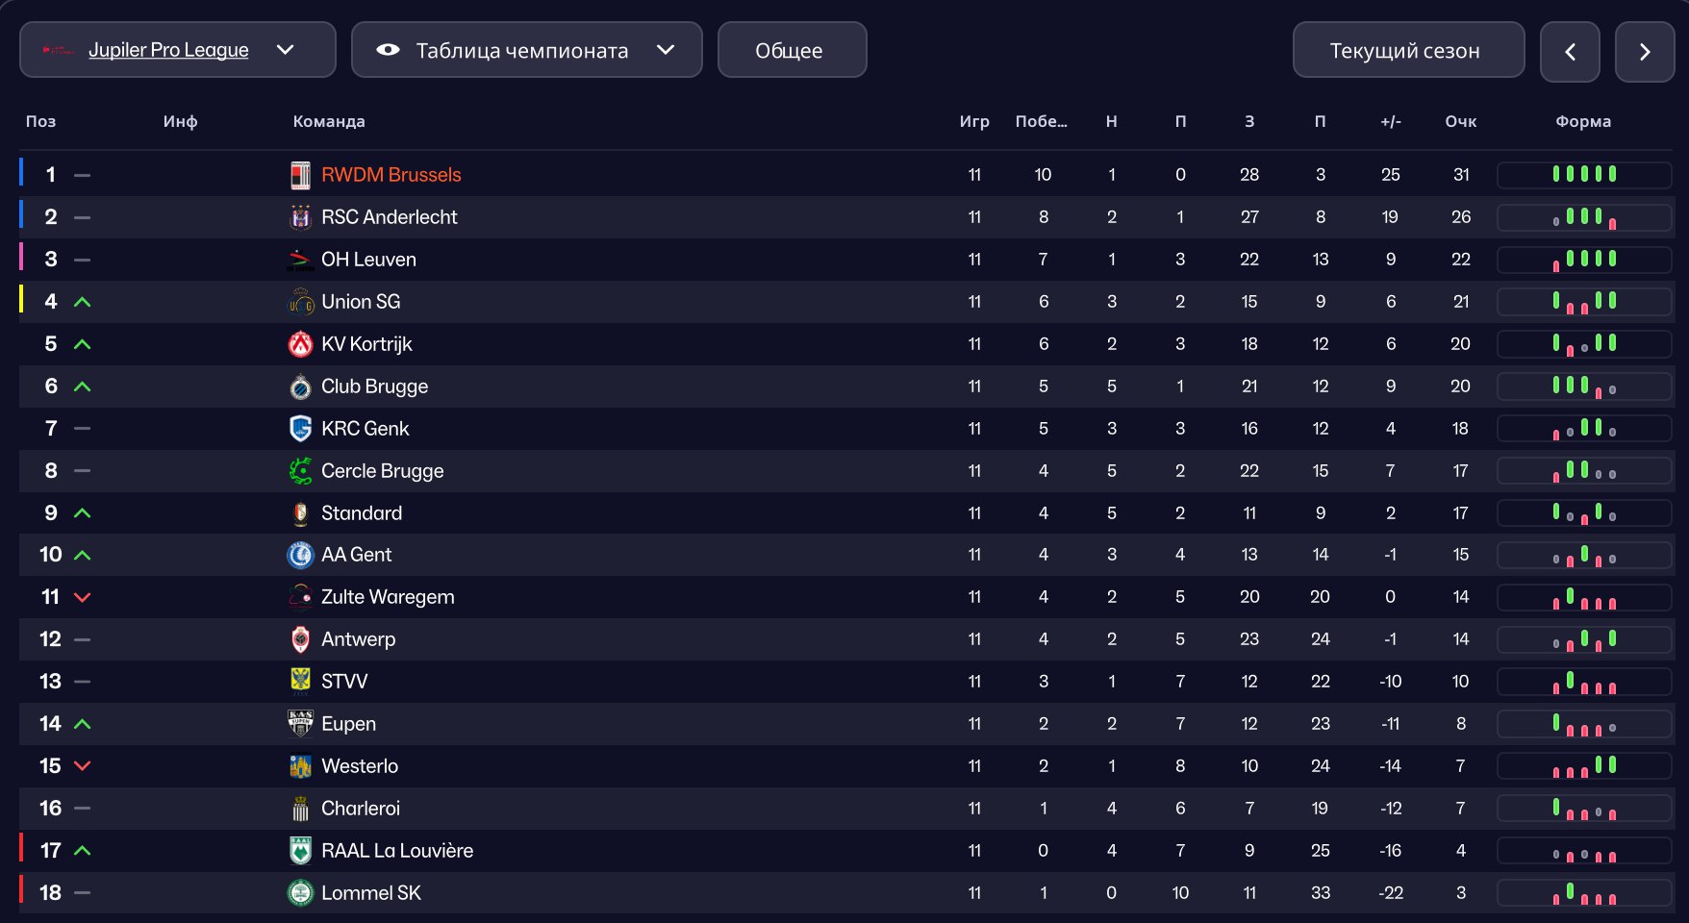This screenshot has height=923, width=1689.
Task: Select the Westerlo table row
Action: pos(846,766)
